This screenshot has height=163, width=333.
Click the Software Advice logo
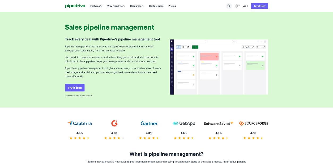coord(219,124)
